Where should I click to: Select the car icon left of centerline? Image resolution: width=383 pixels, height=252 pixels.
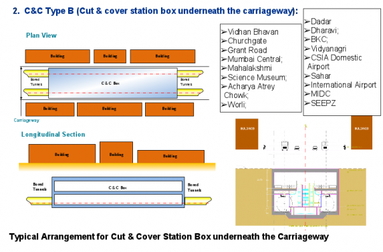pos(297,148)
